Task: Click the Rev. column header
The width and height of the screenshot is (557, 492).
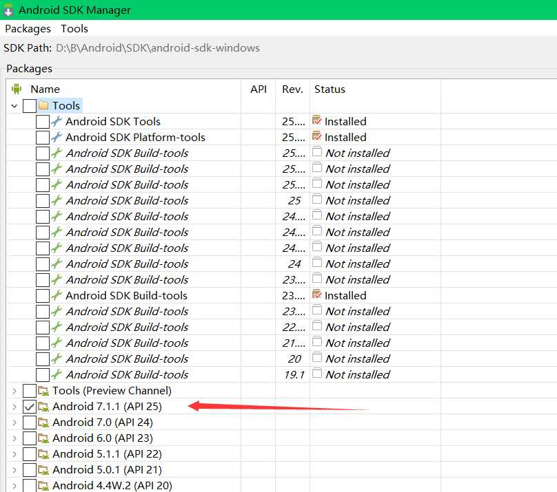Action: tap(292, 89)
